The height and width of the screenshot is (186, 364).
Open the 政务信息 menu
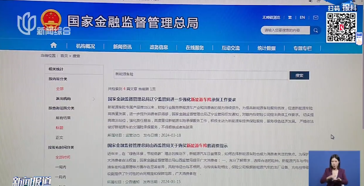click(159, 47)
